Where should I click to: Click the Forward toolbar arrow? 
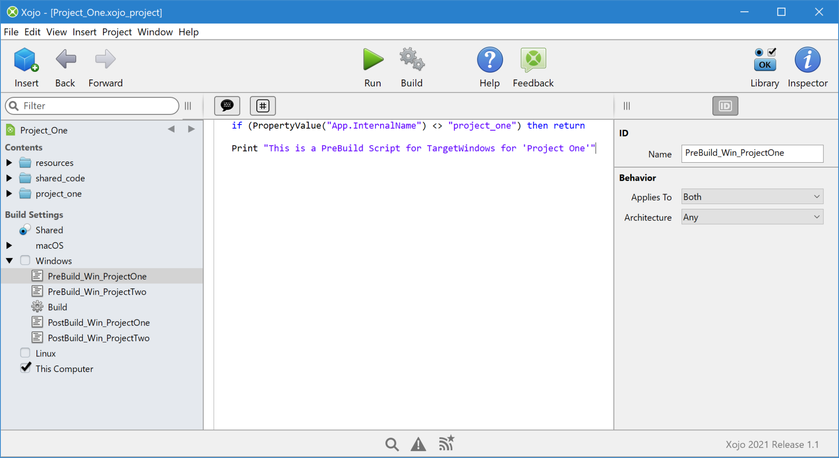[105, 59]
